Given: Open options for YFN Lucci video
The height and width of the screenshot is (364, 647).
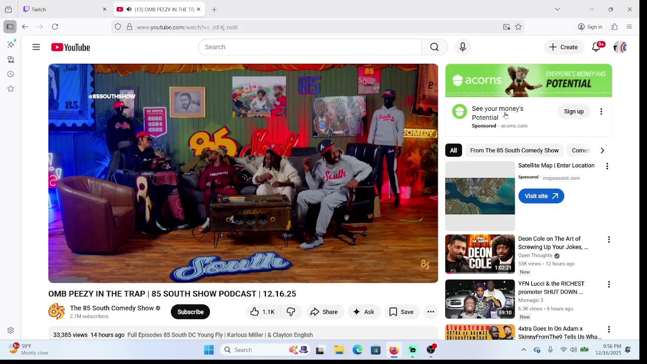Looking at the screenshot, I should pyautogui.click(x=609, y=285).
